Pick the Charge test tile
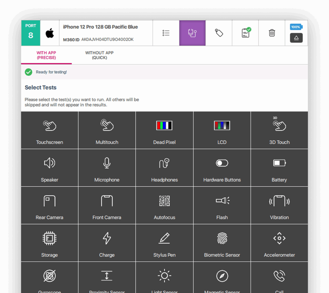Viewport: 329px width, 293px height. click(x=107, y=243)
